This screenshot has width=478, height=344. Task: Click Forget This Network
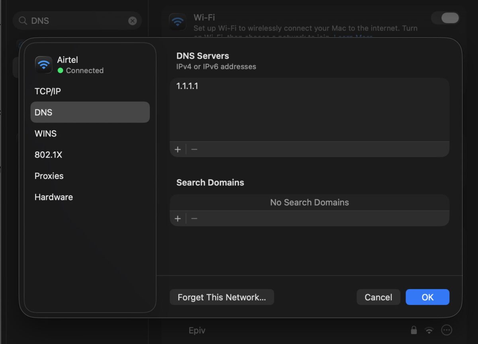[222, 297]
